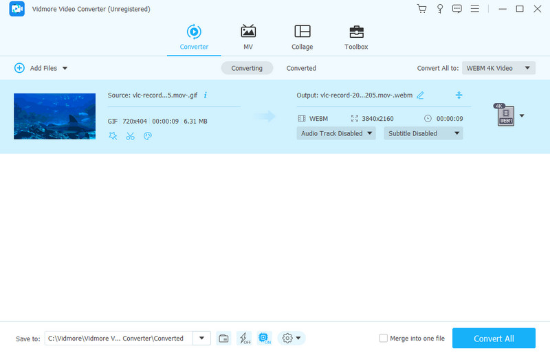Click the Convert All button
The image size is (550, 353).
(x=494, y=339)
